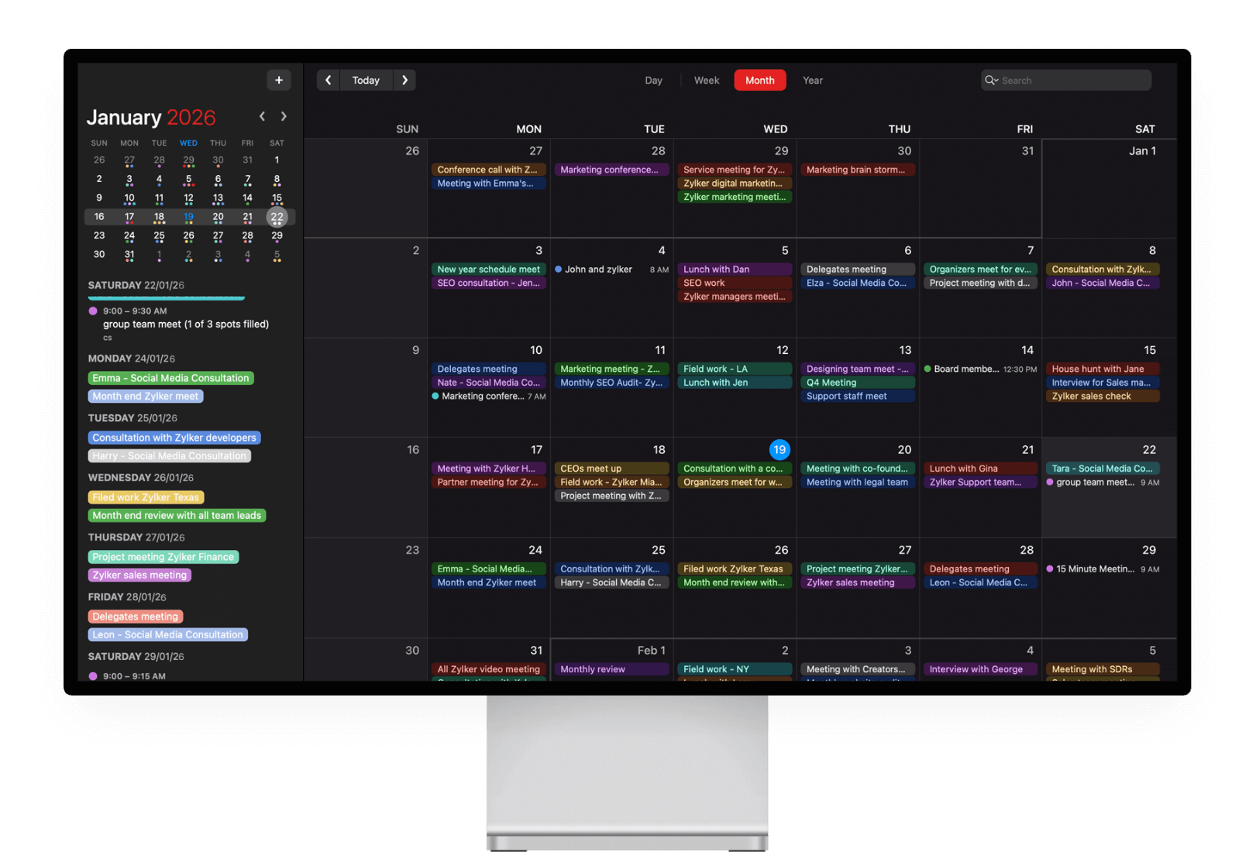Image resolution: width=1256 pixels, height=852 pixels.
Task: Select date 22 in the mini calendar
Action: tap(277, 217)
